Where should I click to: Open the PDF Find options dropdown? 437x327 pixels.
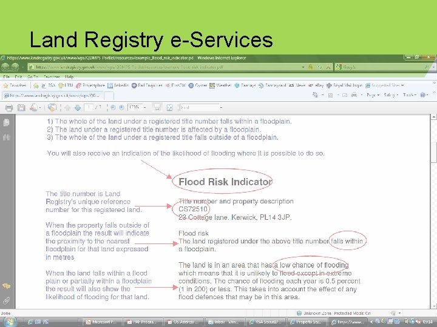(221, 107)
